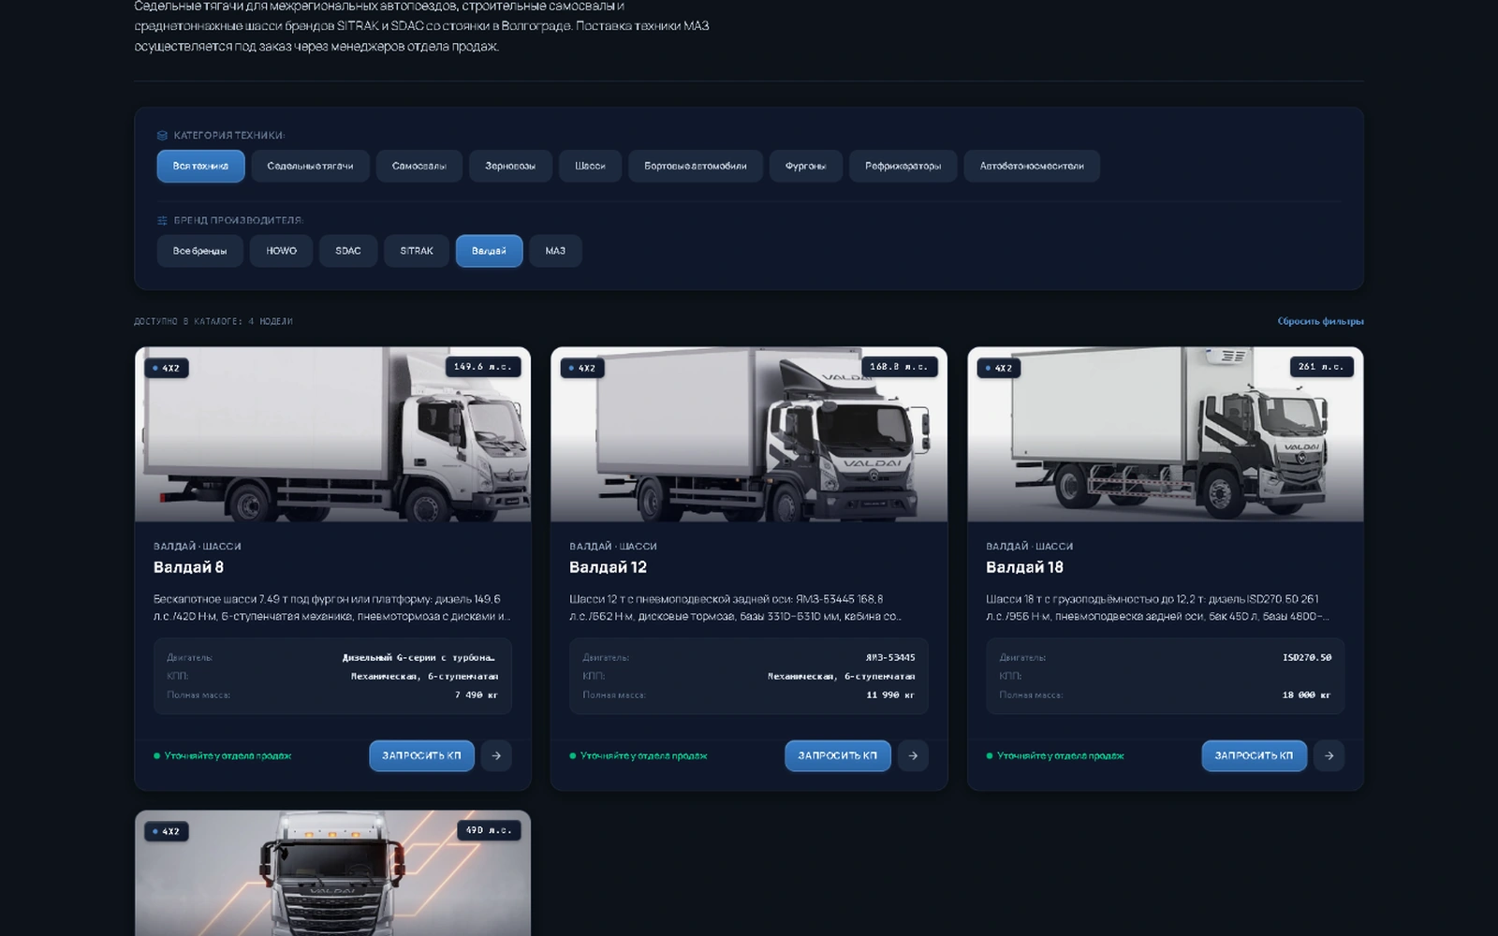Click arrow icon on Валдай 18 card

[1329, 755]
